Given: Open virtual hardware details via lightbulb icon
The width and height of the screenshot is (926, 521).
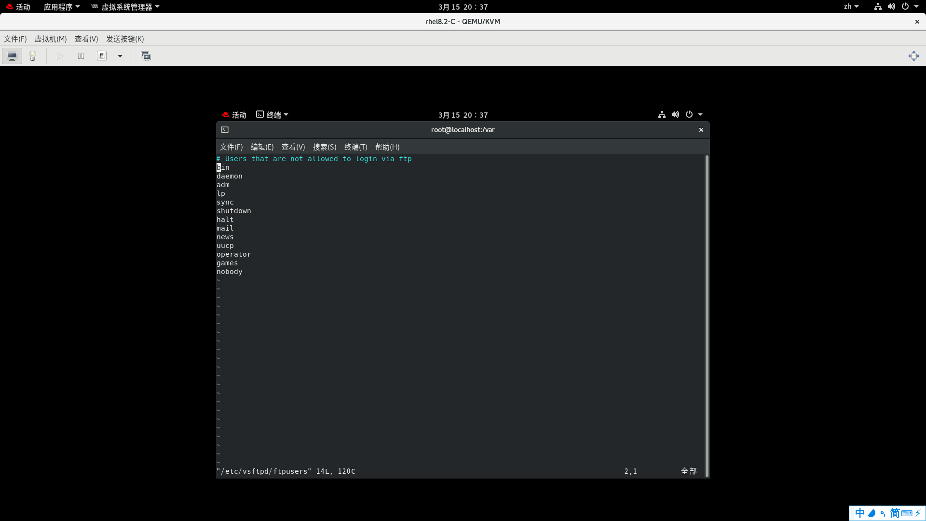Looking at the screenshot, I should pyautogui.click(x=32, y=55).
